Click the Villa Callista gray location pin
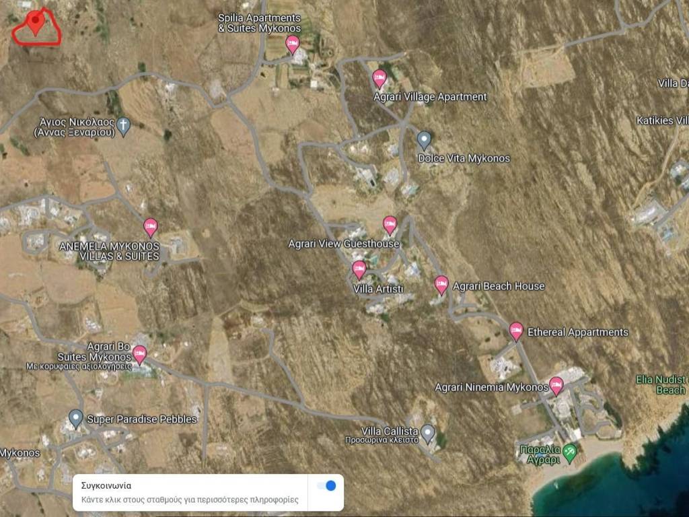The width and height of the screenshot is (689, 517). tap(428, 432)
